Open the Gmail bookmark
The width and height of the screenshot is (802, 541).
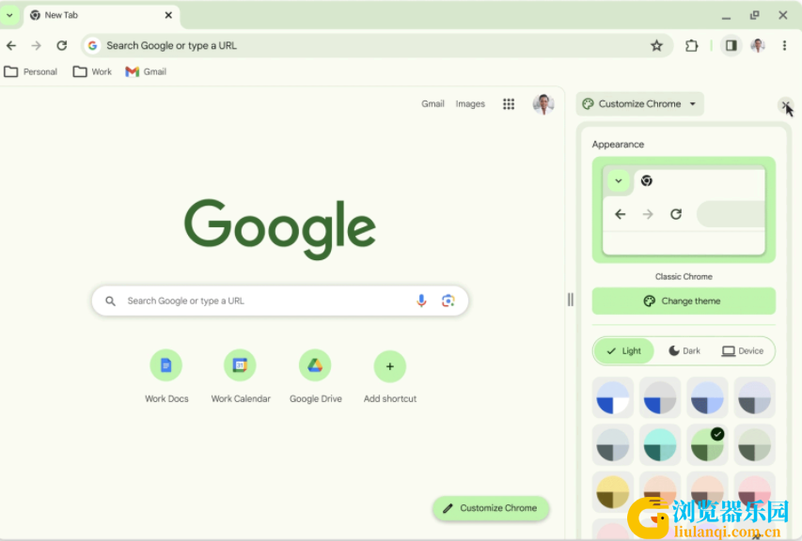point(146,72)
